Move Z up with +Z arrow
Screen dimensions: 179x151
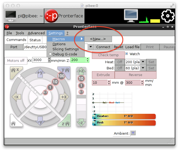click(x=81, y=71)
